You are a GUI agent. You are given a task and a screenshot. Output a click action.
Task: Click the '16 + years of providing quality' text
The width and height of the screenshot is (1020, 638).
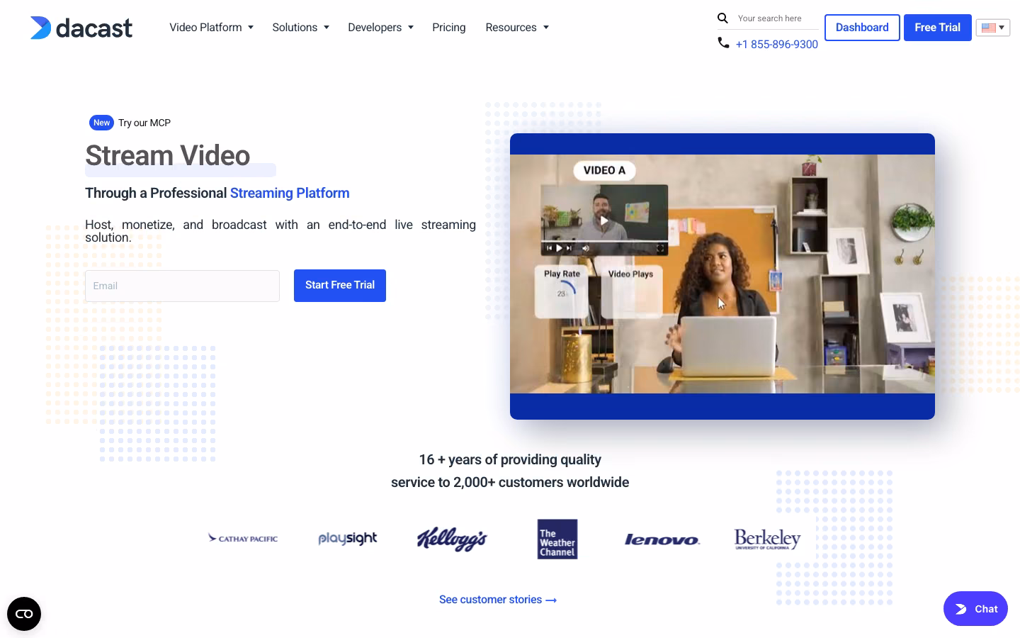(510, 459)
